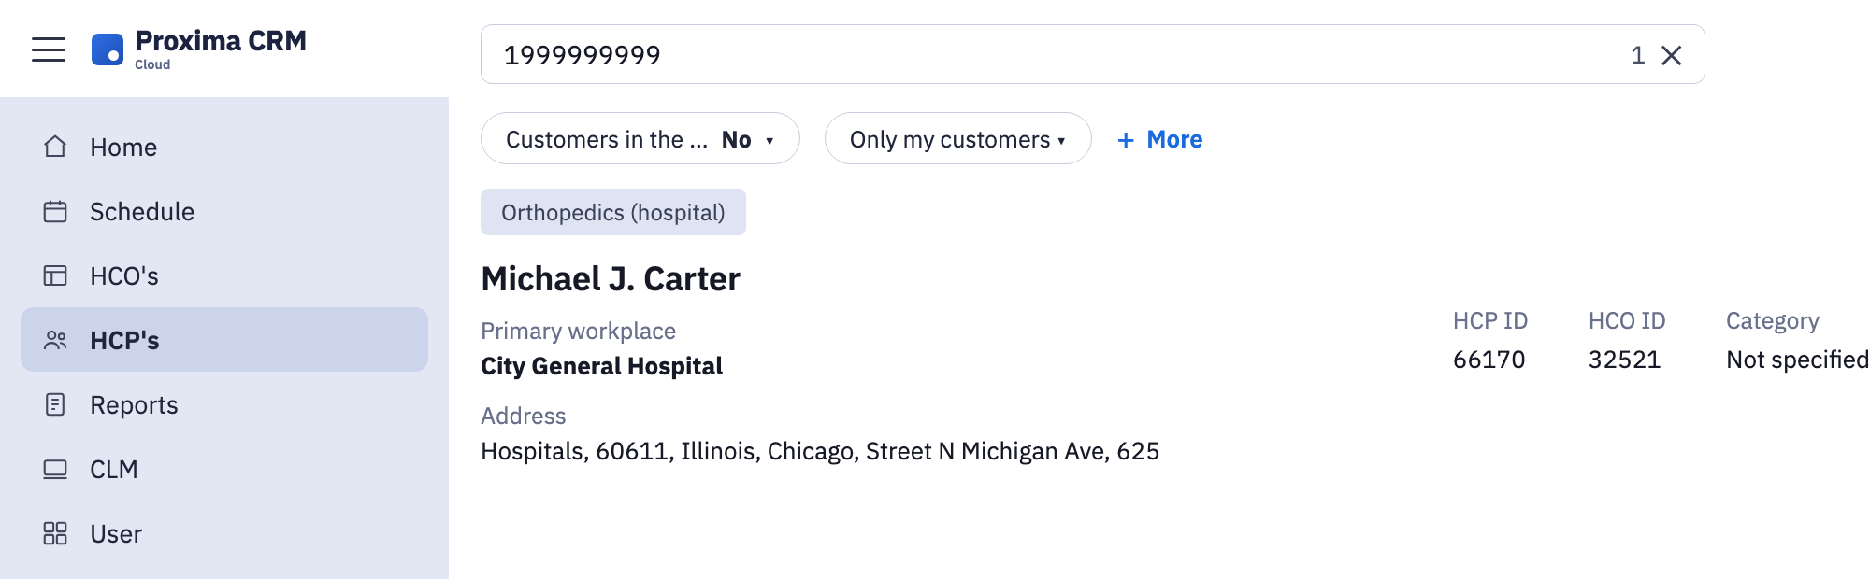Select the CLM menu label
The image size is (1870, 579).
(114, 469)
